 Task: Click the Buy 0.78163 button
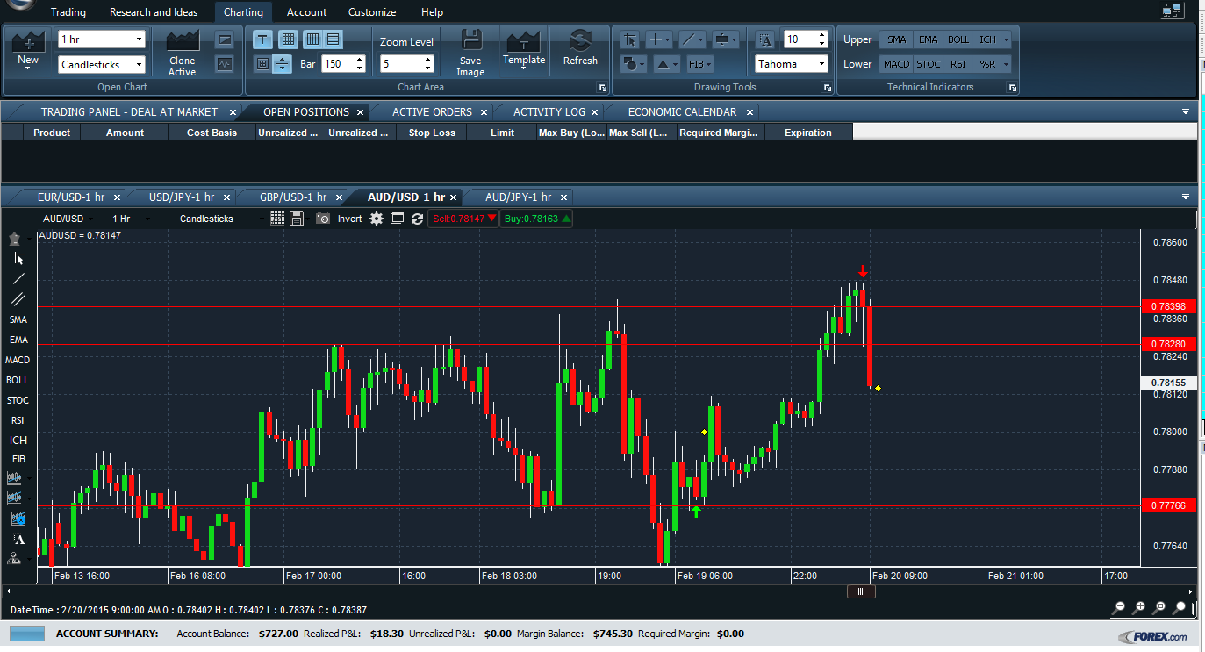pyautogui.click(x=536, y=219)
